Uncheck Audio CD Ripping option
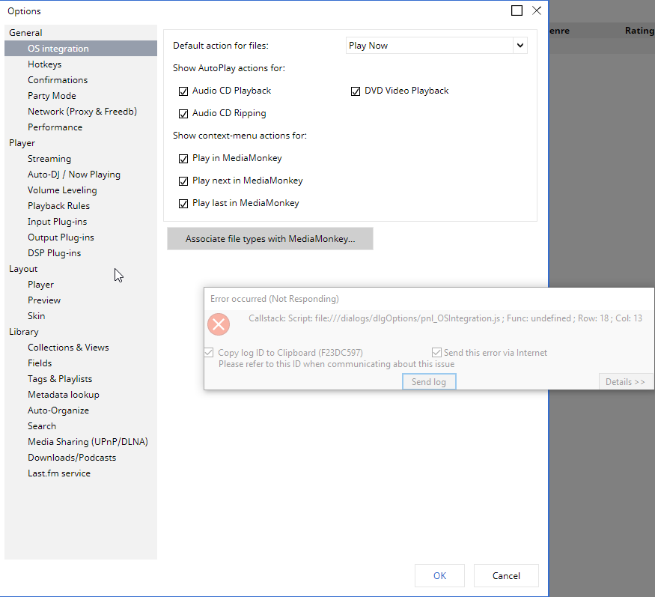 183,114
